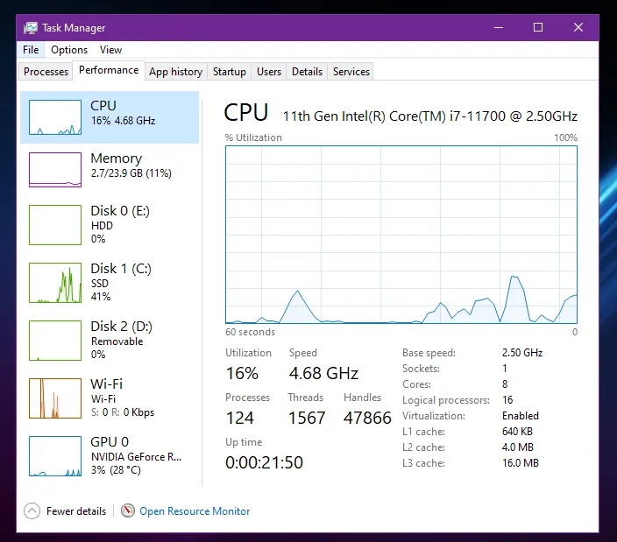Switch to the Processes tab
This screenshot has width=617, height=542.
click(46, 72)
